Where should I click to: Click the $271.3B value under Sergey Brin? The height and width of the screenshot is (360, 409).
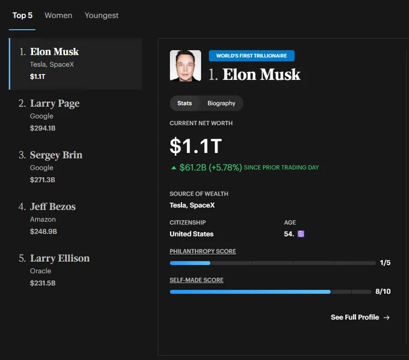coord(43,180)
